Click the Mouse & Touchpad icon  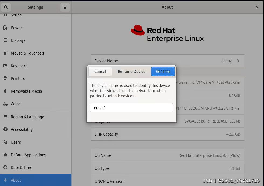(5, 53)
